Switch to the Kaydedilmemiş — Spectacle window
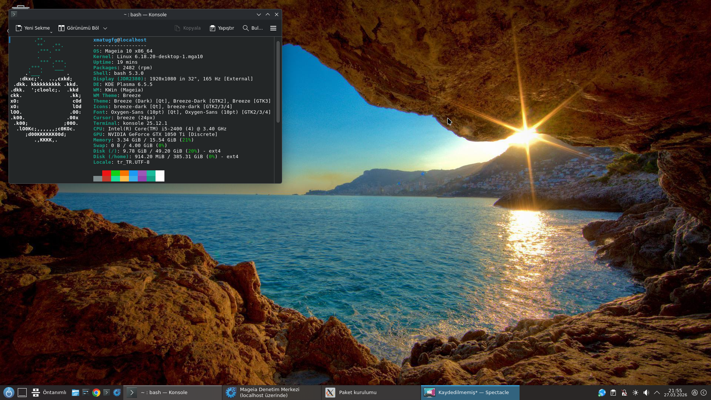Screen dimensions: 711x400 point(470,393)
